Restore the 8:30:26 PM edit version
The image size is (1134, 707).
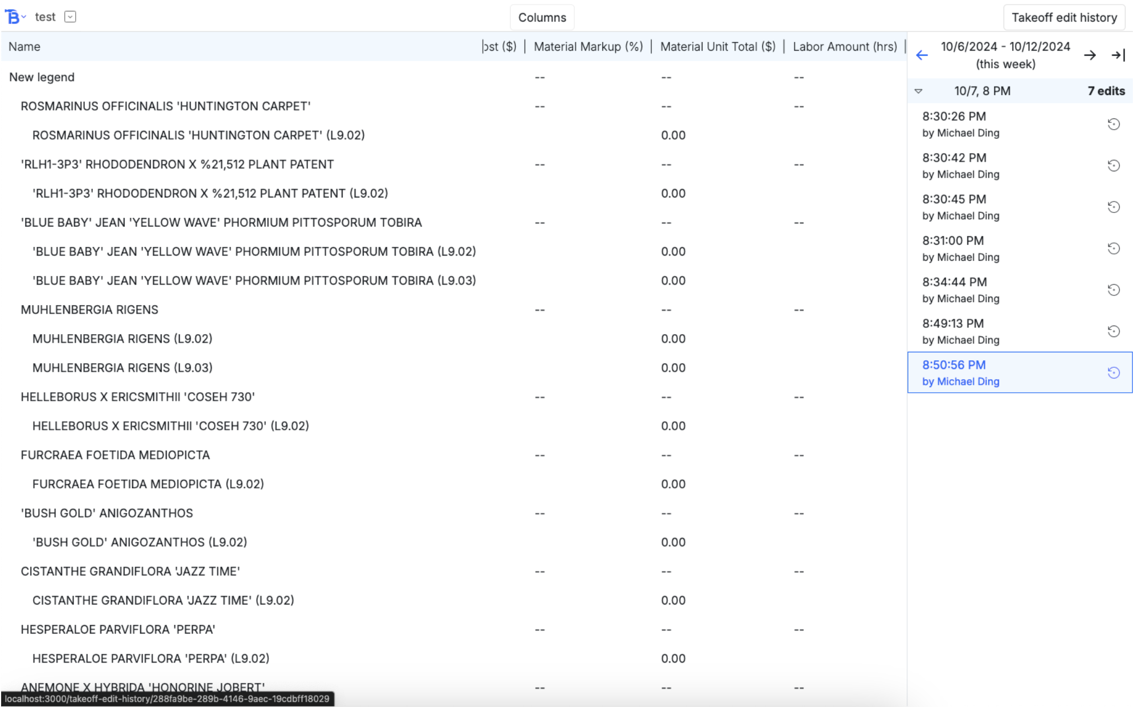[x=1114, y=124]
